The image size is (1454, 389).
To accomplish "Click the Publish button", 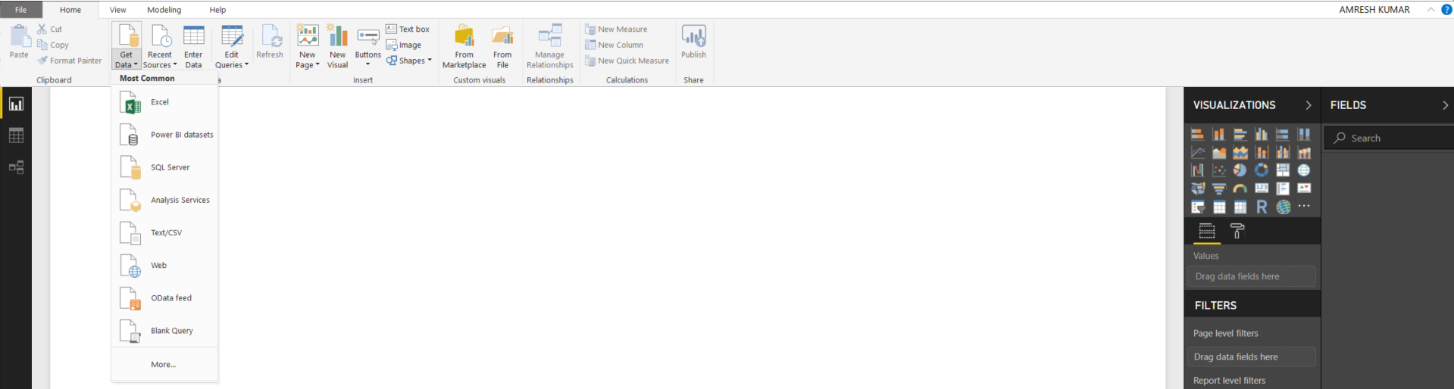I will (693, 42).
